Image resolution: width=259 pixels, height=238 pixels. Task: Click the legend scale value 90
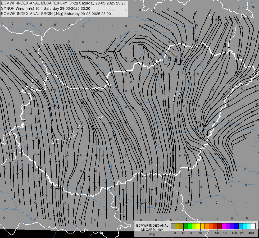tap(217, 233)
